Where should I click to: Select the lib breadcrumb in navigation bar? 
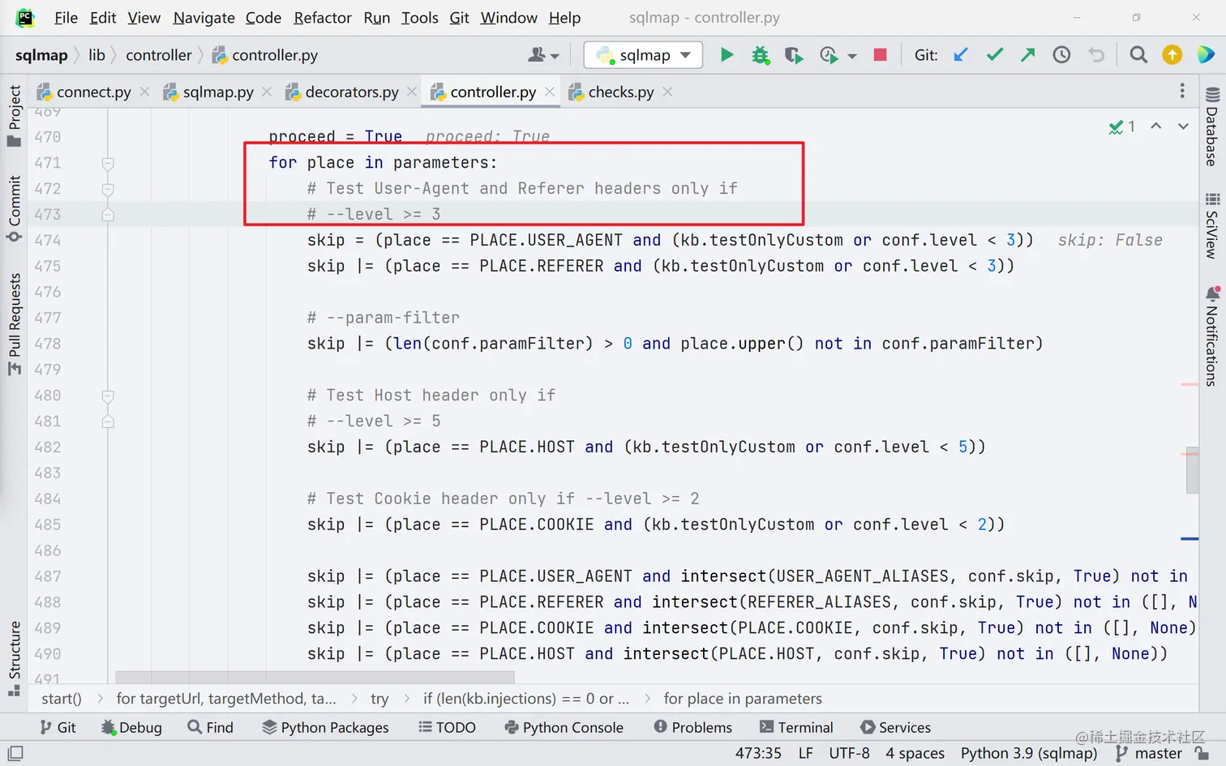click(x=96, y=55)
